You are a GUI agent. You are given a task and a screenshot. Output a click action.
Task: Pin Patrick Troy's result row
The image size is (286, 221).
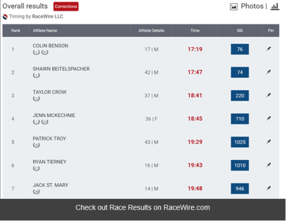click(269, 142)
